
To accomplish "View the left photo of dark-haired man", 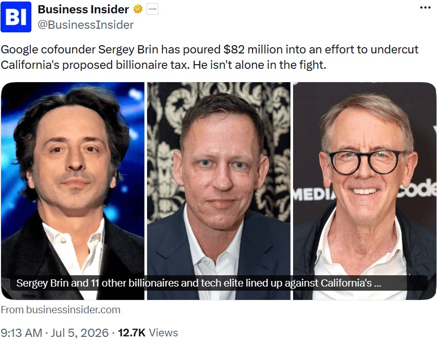I will pyautogui.click(x=72, y=191).
